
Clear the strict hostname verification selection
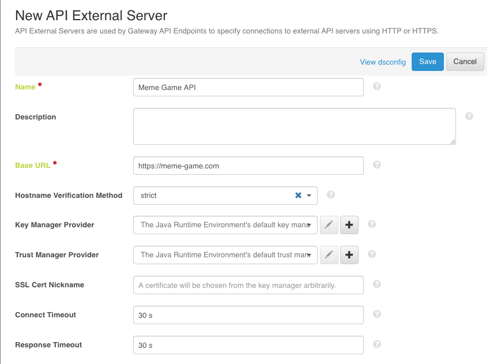(x=298, y=196)
